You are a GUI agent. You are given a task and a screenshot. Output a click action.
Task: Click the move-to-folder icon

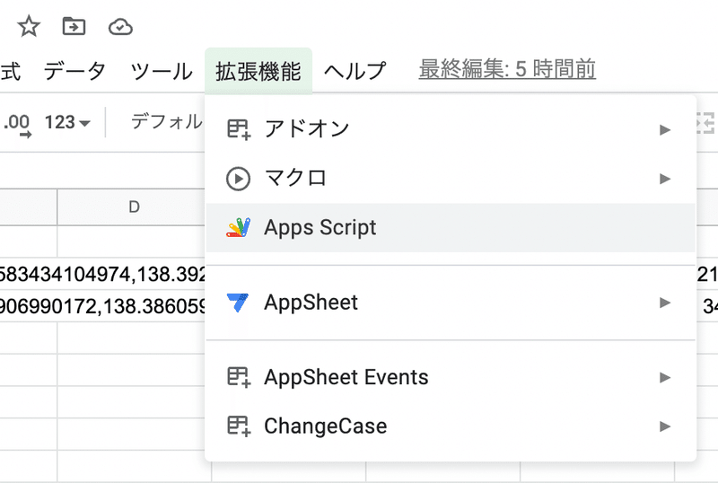(74, 27)
